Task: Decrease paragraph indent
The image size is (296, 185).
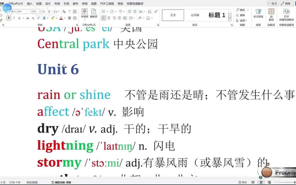Action: click(x=129, y=12)
